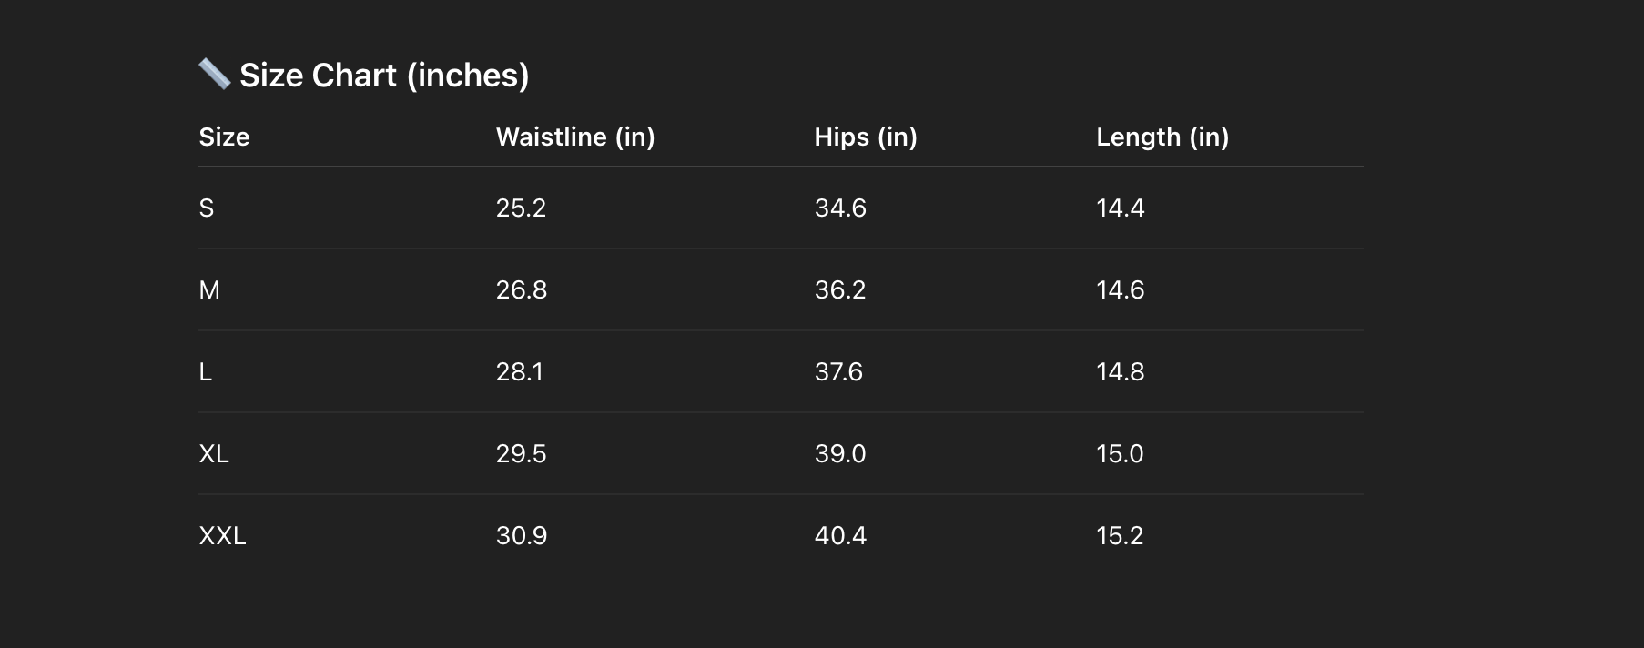Viewport: 1644px width, 648px height.
Task: Click the Size Chart (inches) heading
Action: (383, 76)
